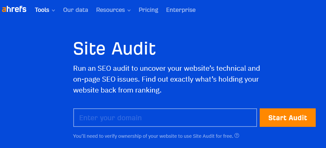Click the white 'hrefs' letters in the logo
This screenshot has width=326, height=148.
[x=17, y=10]
